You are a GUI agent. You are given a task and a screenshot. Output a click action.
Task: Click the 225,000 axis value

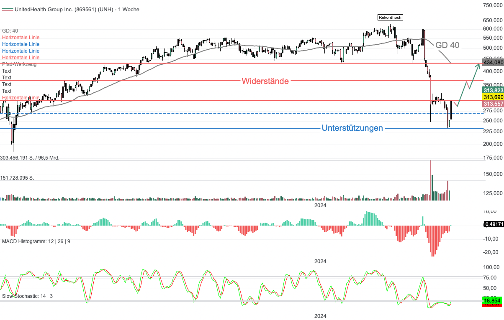(493, 132)
